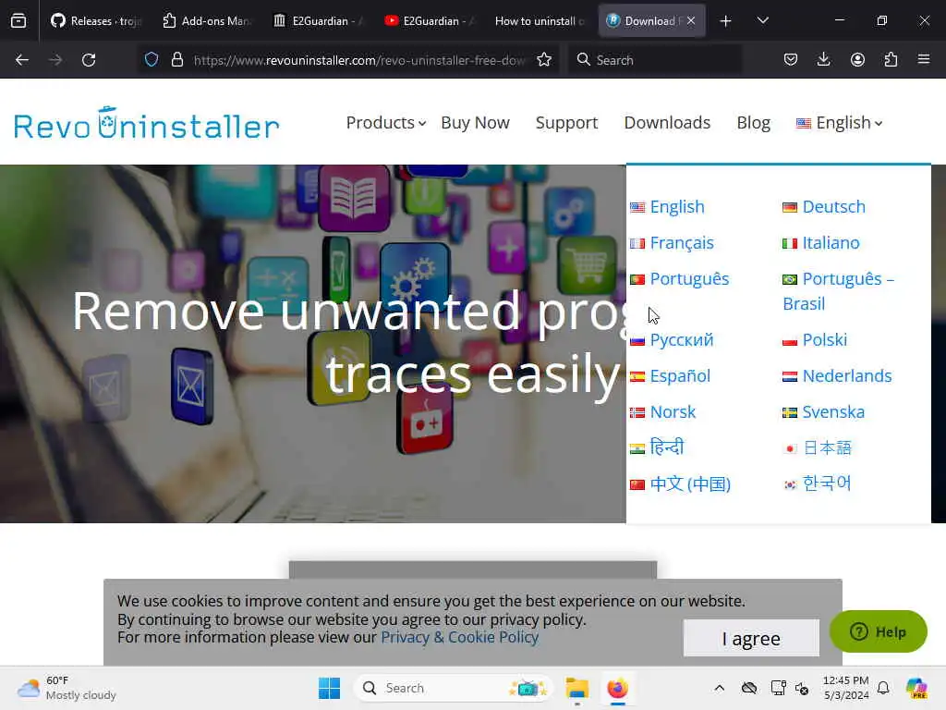Open the Buy Now page
This screenshot has width=946, height=710.
(476, 123)
